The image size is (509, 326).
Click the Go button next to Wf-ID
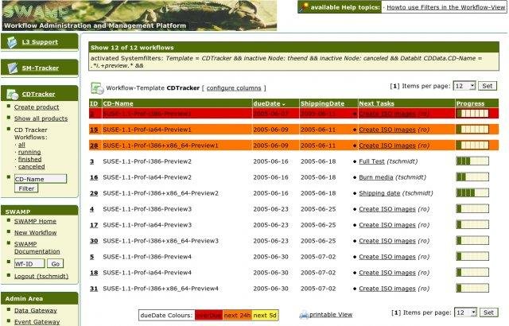(55, 264)
